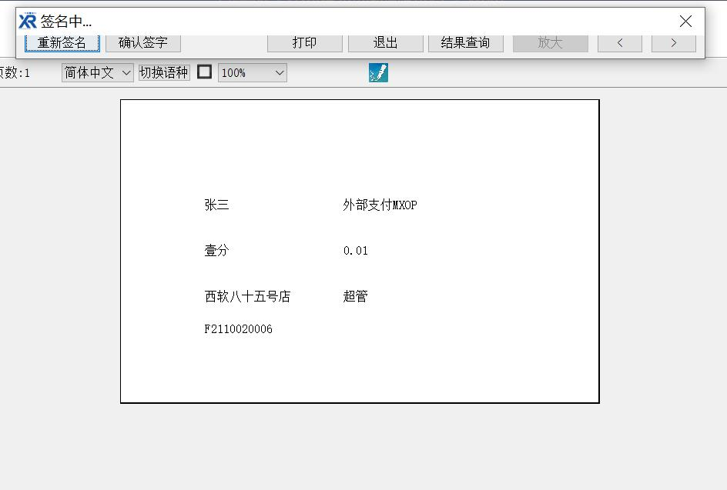Click the 切换语种 switch language button

click(x=164, y=73)
